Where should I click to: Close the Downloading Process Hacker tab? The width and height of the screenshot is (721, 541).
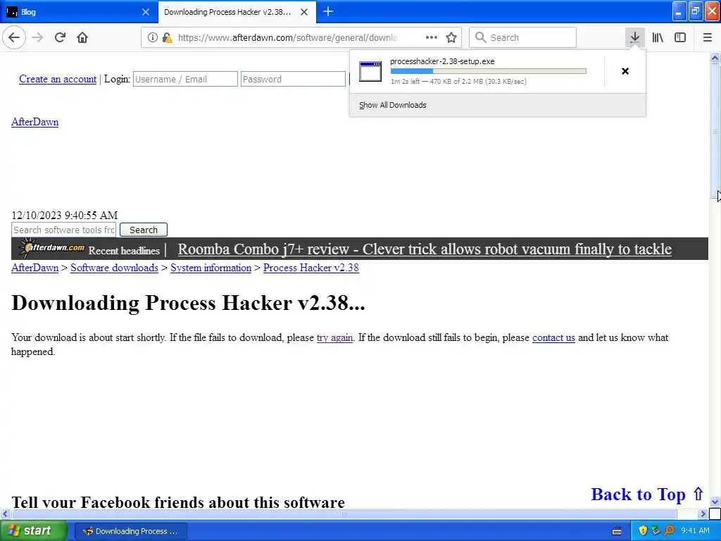[304, 12]
